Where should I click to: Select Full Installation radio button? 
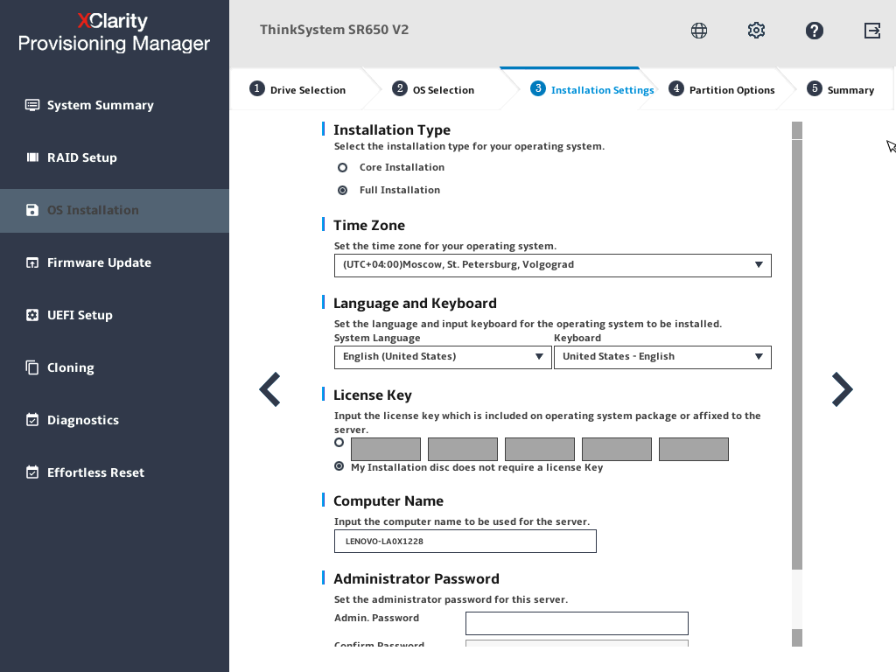342,190
